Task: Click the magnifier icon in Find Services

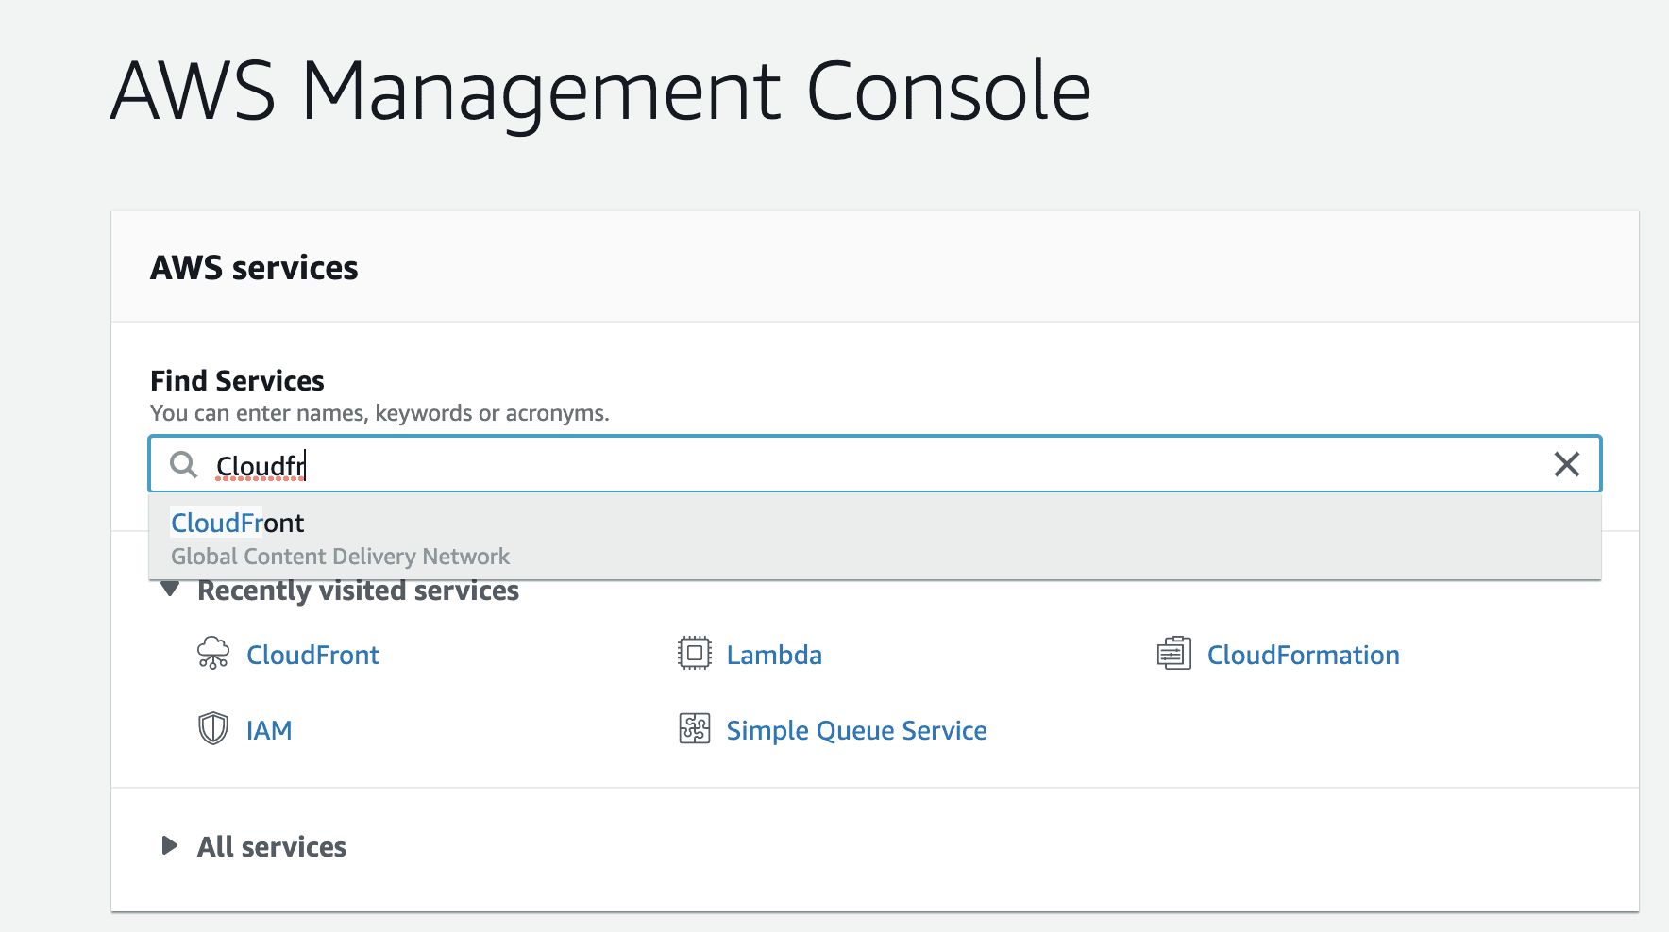Action: [x=183, y=464]
